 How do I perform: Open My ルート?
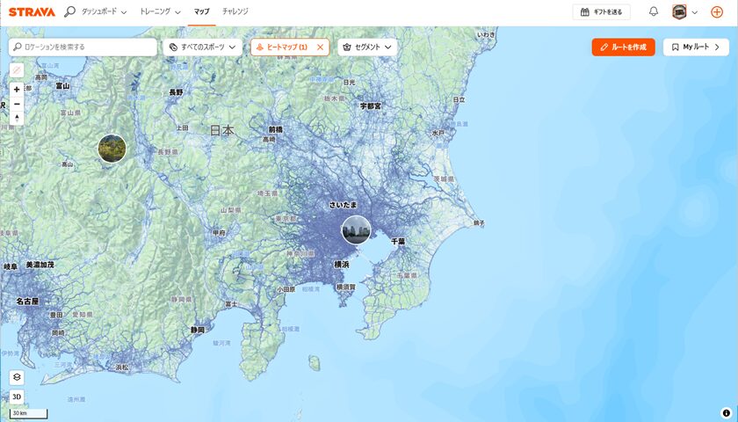click(696, 47)
